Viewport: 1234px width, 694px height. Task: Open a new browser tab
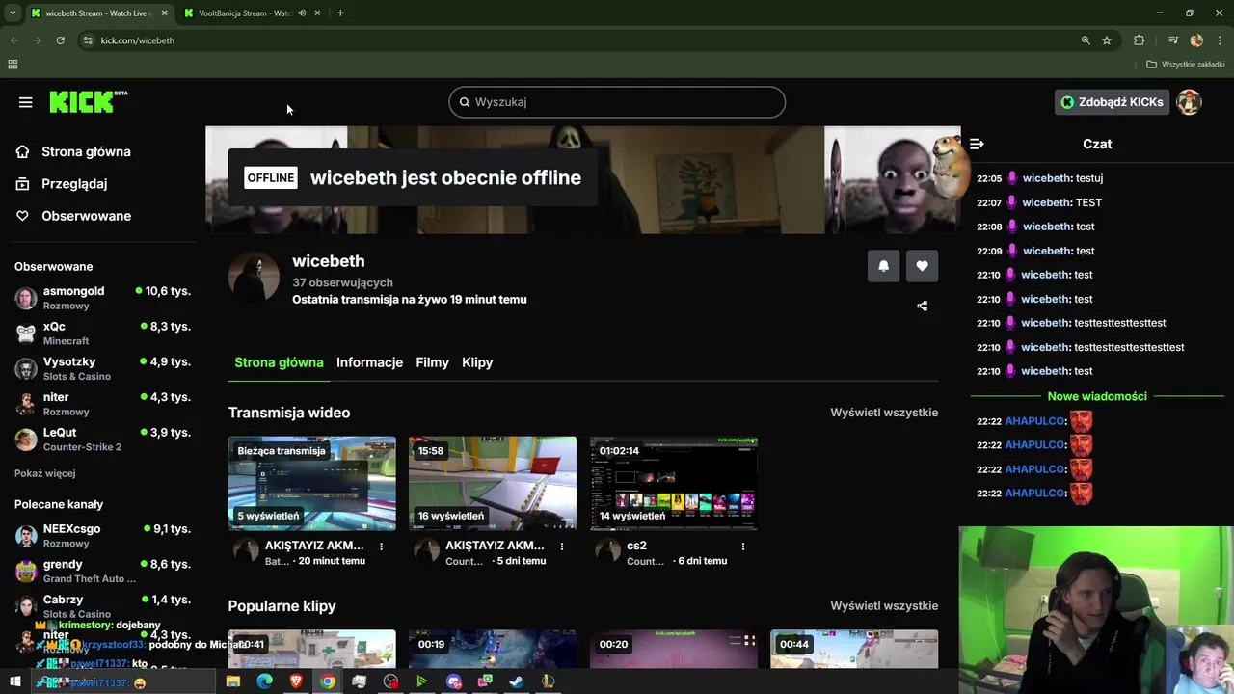click(340, 13)
